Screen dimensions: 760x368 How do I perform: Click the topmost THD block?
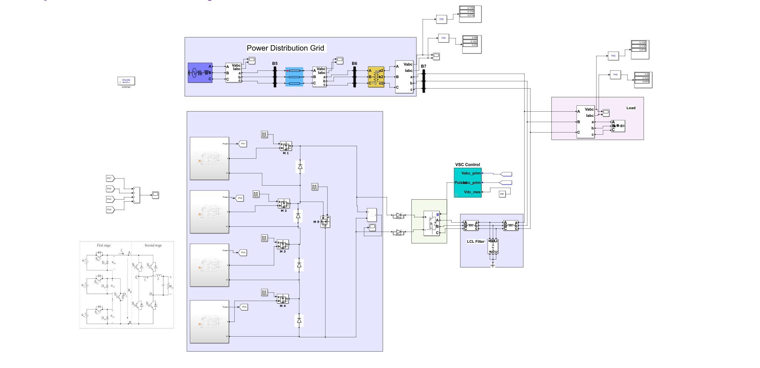tap(441, 19)
